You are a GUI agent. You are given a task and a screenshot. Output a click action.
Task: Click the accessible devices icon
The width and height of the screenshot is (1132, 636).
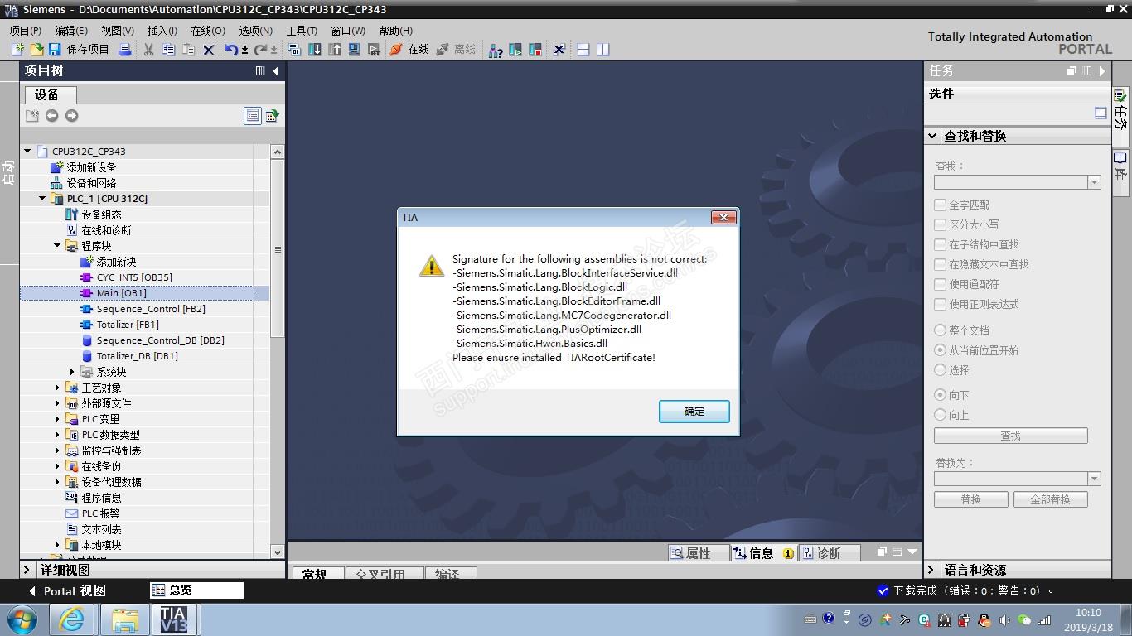[x=496, y=50]
